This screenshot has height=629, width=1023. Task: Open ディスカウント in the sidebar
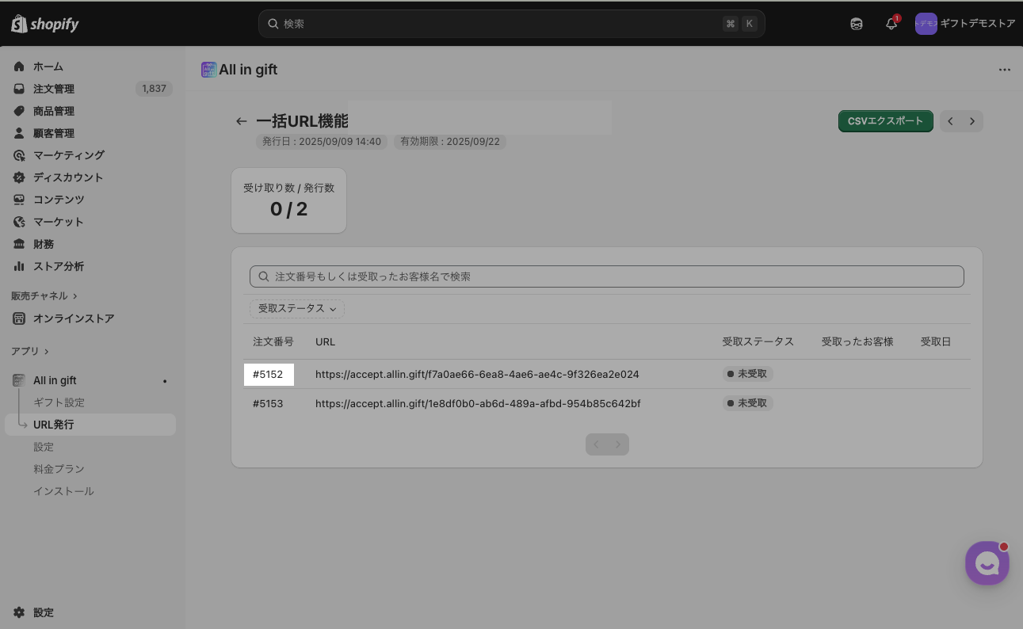(68, 177)
